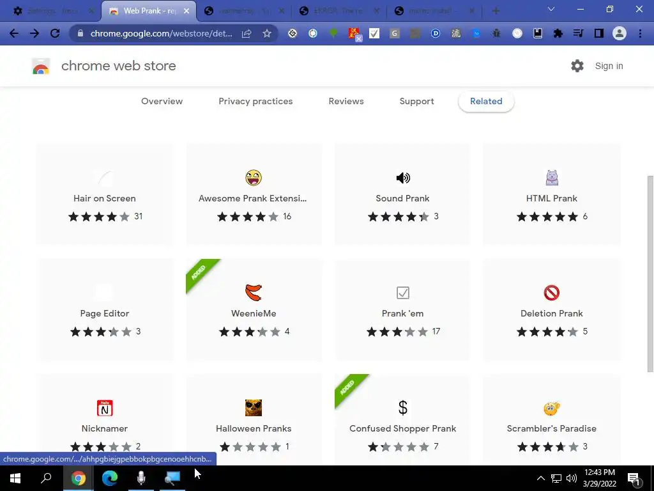Open the Scrambler's Paradise emoji icon
This screenshot has height=491, width=654.
[551, 409]
